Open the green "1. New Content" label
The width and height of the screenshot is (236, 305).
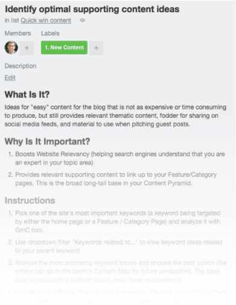[x=64, y=48]
